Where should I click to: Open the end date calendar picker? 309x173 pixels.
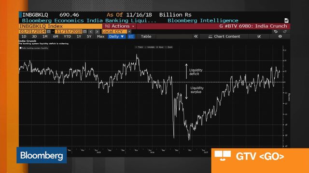85,32
